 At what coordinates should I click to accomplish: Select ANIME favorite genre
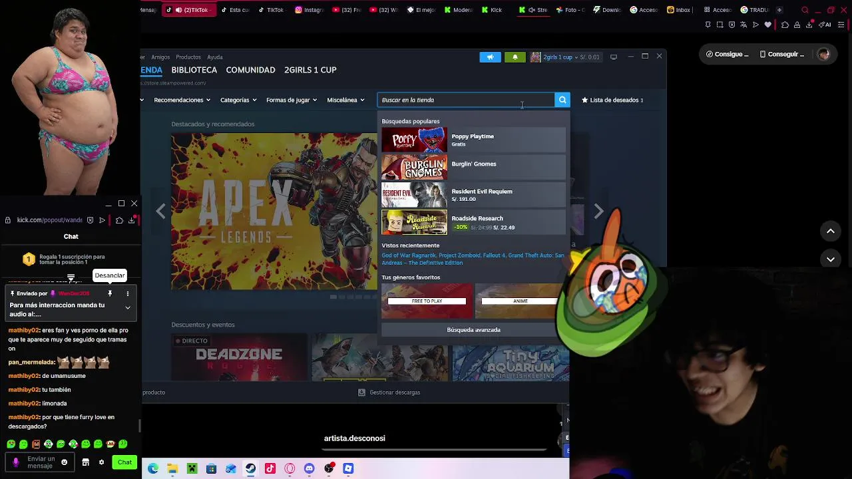click(x=520, y=301)
